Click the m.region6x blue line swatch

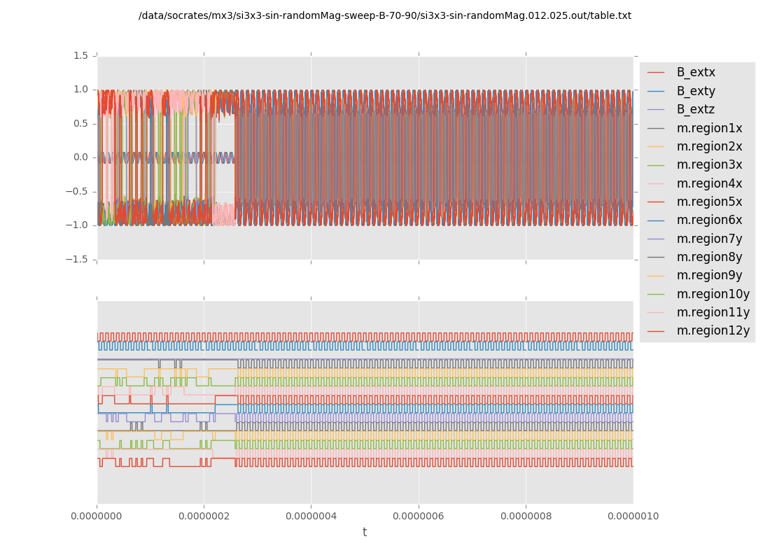pyautogui.click(x=656, y=220)
